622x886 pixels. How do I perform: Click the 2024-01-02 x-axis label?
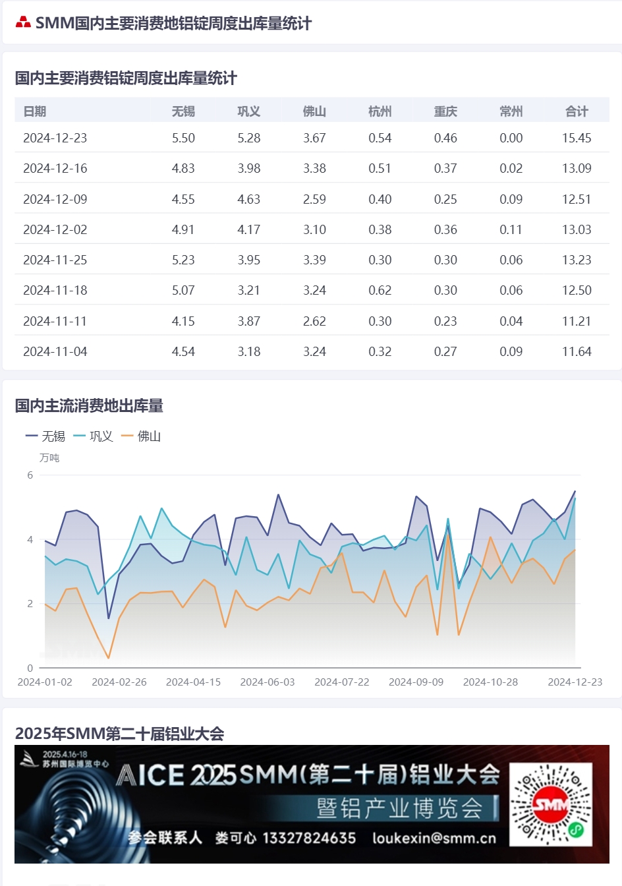click(45, 682)
